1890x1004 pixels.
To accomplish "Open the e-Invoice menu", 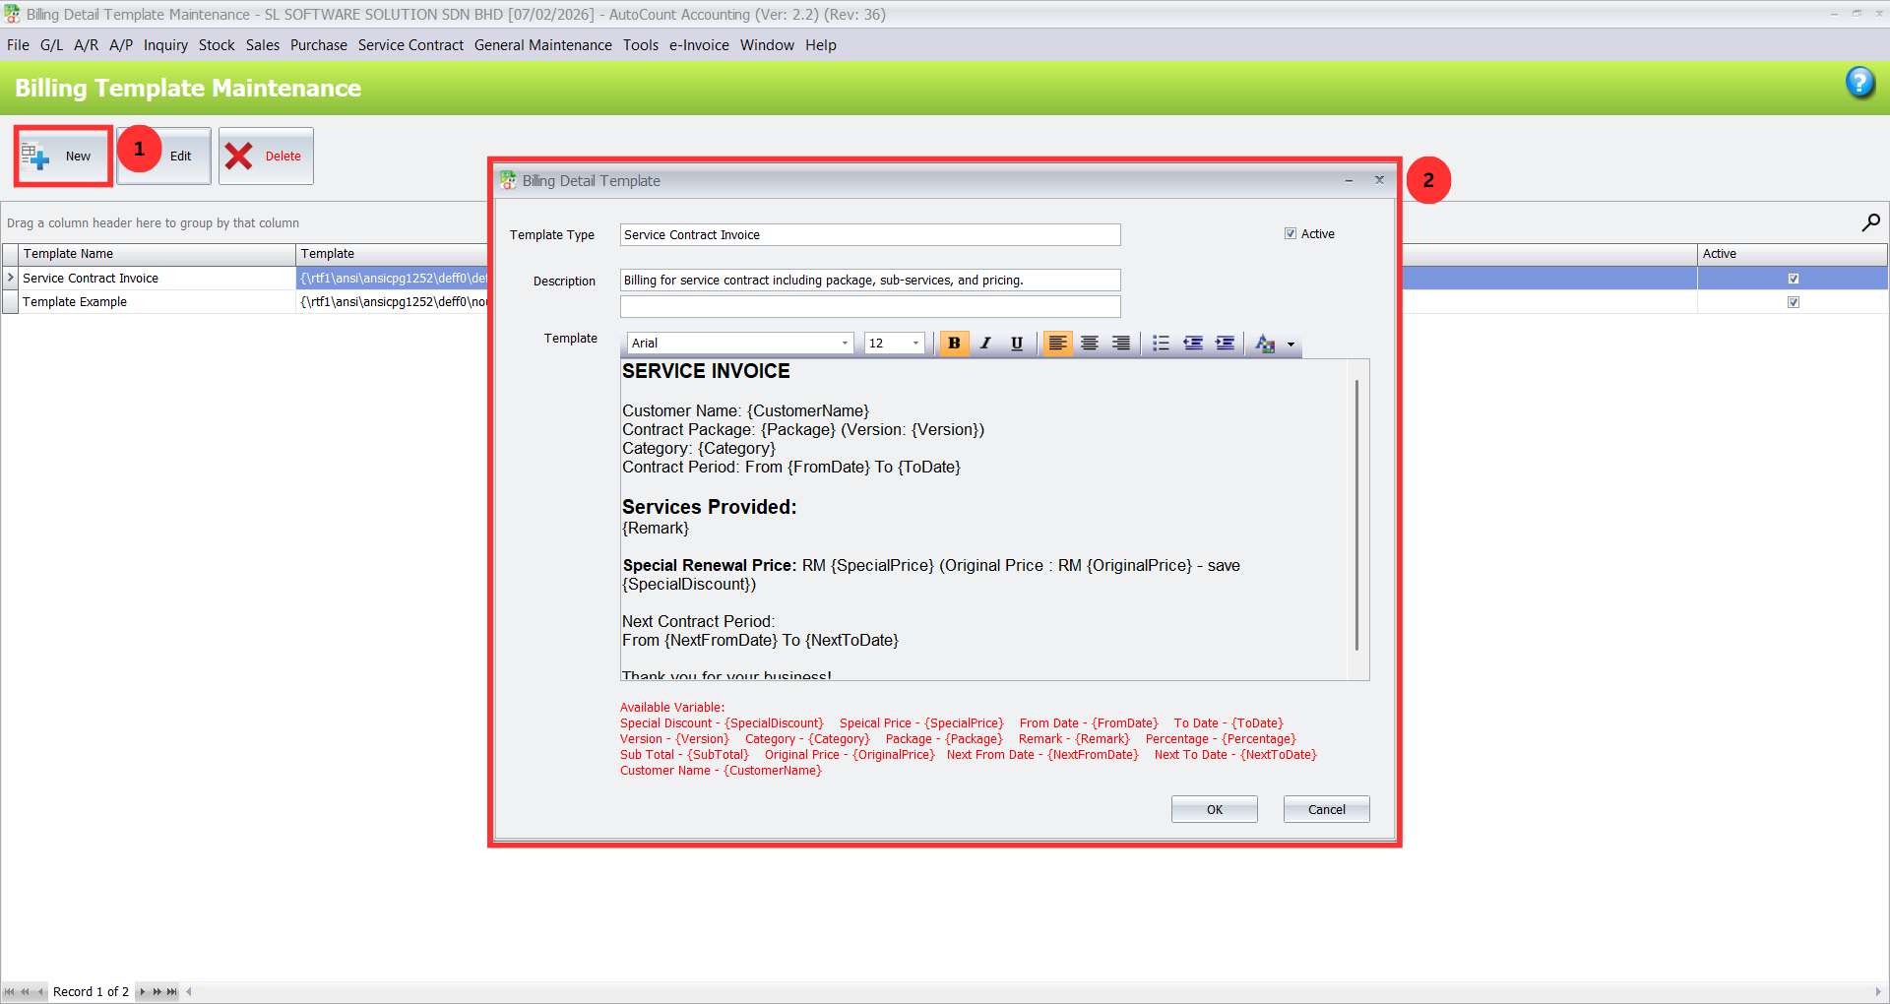I will [x=699, y=45].
